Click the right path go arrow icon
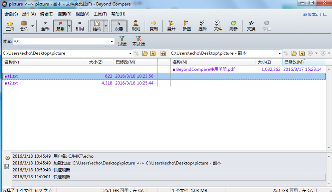The width and height of the screenshot is (332, 192). (286, 54)
